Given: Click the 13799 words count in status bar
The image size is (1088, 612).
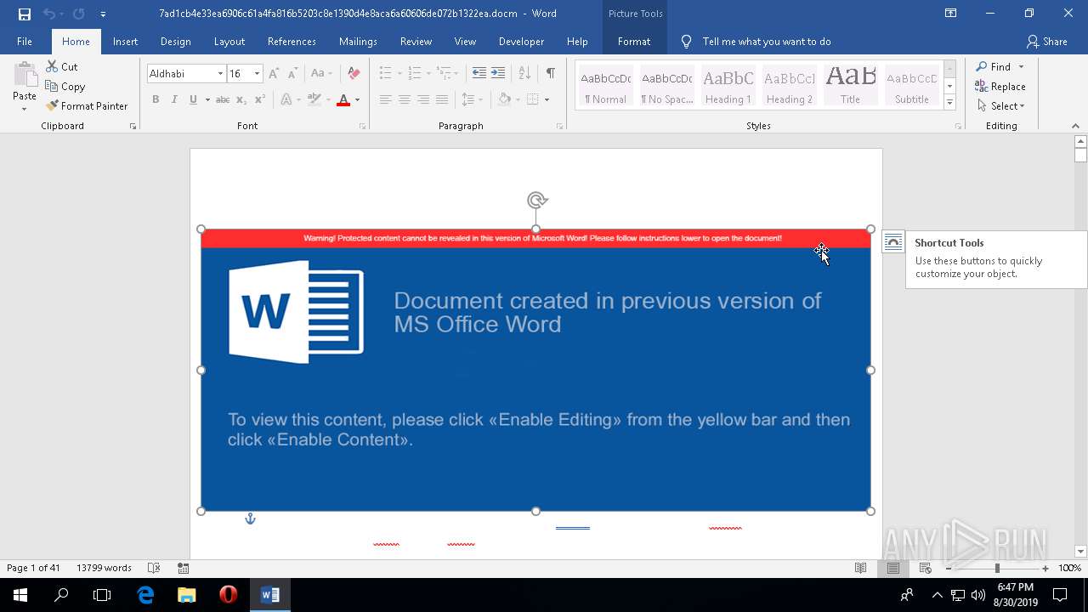Looking at the screenshot, I should pos(104,568).
